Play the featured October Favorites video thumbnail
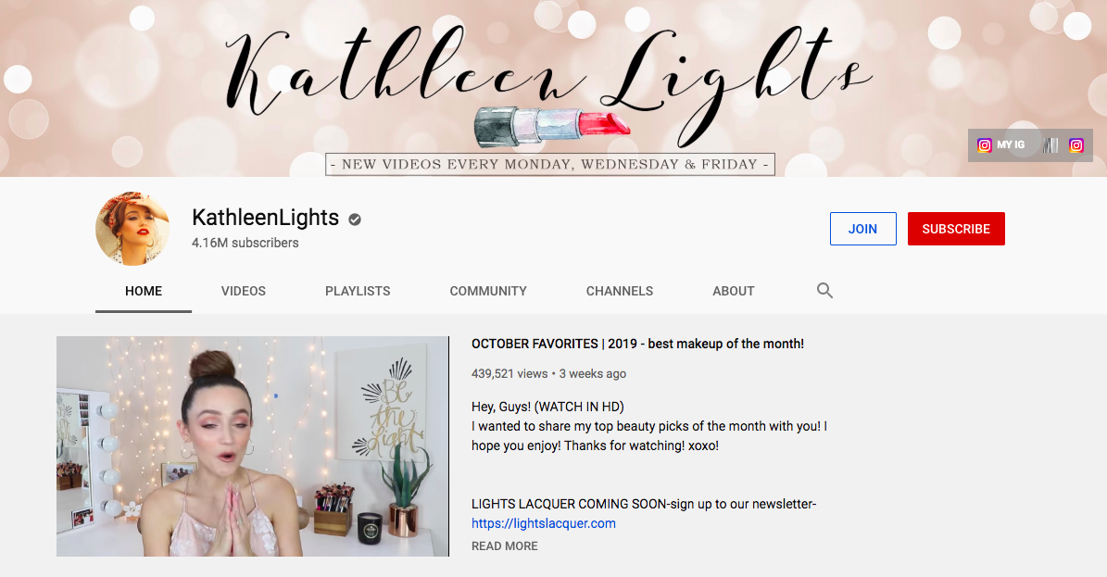 point(253,446)
